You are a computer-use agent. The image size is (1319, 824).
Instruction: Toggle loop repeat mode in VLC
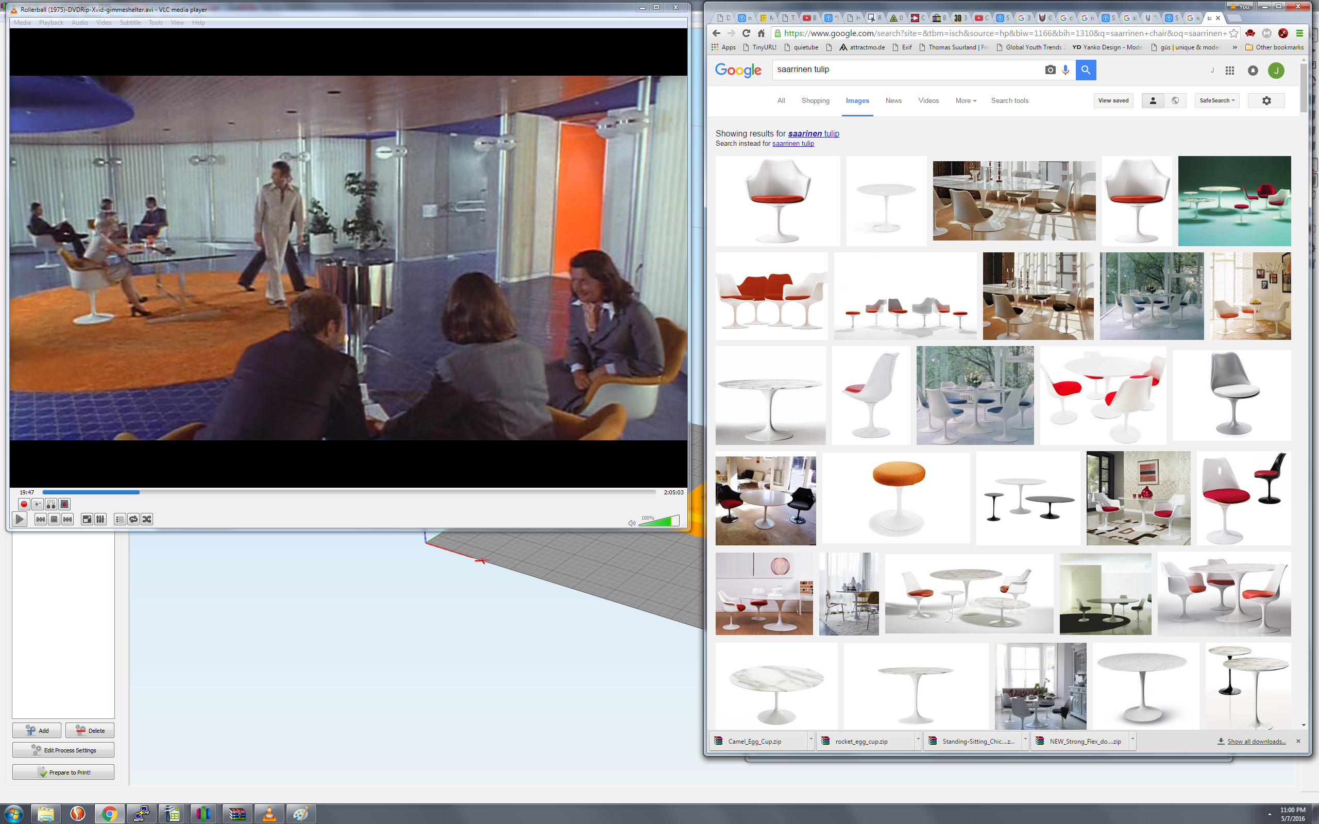(x=133, y=519)
